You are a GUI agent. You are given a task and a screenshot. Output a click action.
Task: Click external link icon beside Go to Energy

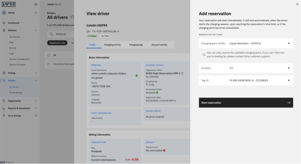[36, 116]
